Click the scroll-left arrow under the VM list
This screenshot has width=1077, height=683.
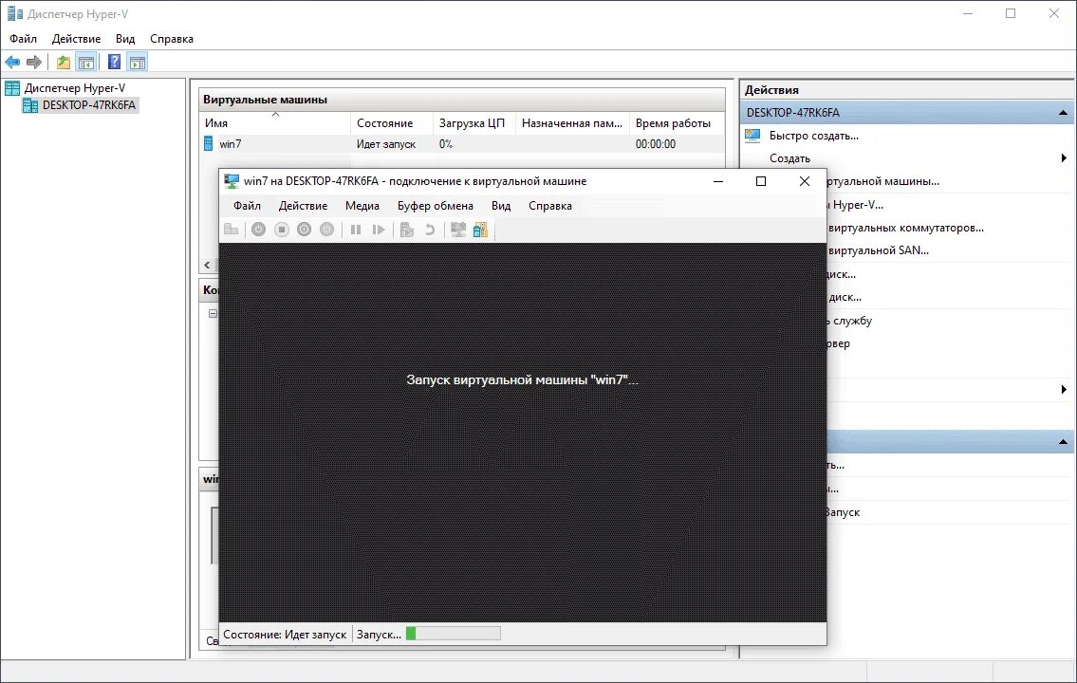(208, 265)
